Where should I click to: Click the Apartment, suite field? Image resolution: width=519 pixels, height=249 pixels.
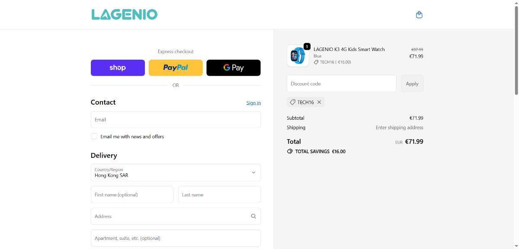(176, 238)
